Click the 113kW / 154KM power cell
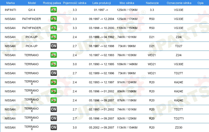209x132 pixels. [127, 127]
